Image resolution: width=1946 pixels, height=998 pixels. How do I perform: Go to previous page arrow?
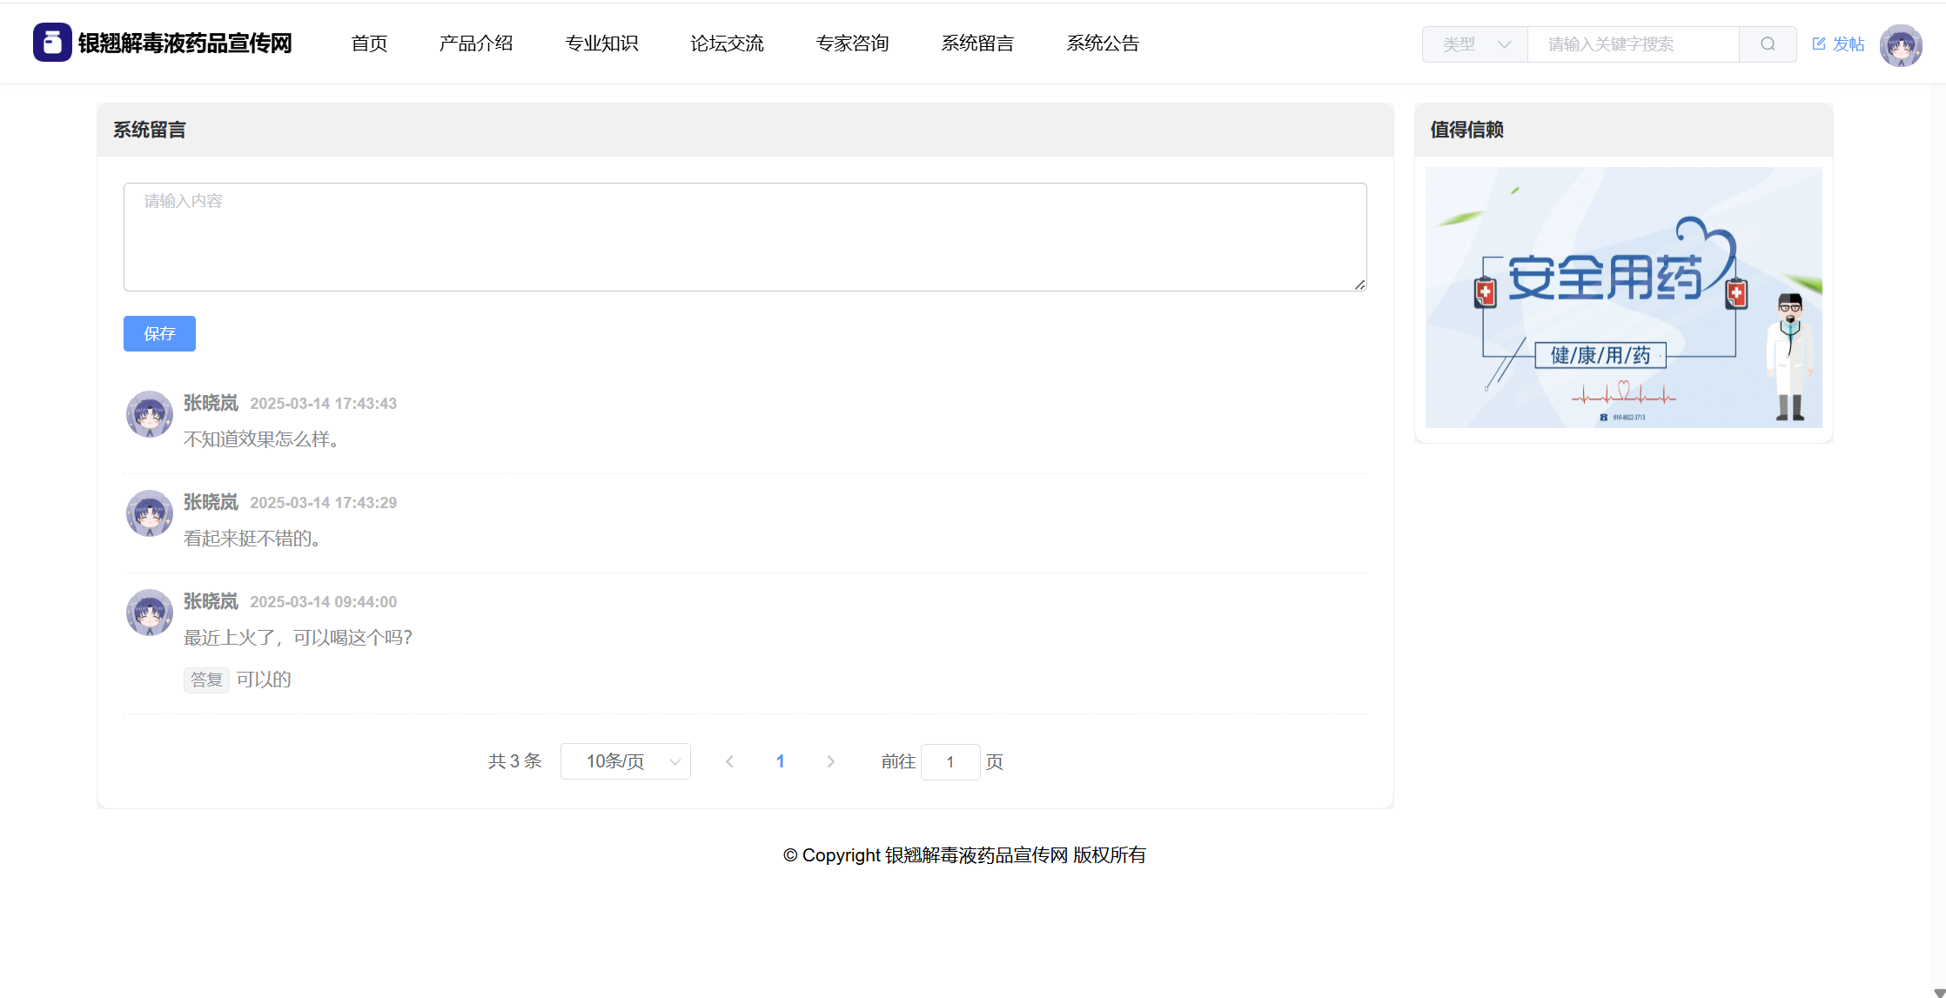729,761
